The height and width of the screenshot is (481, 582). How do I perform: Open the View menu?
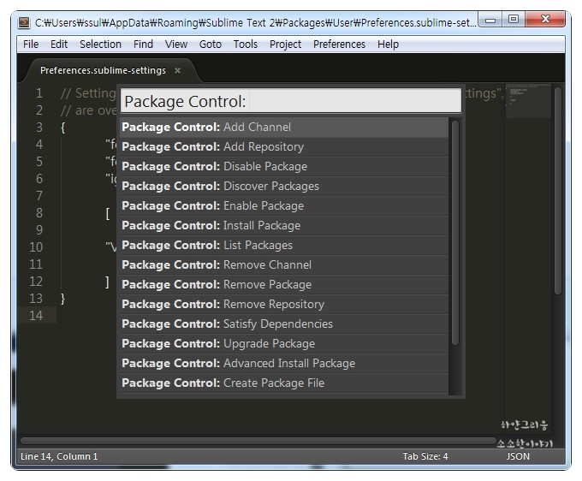176,45
